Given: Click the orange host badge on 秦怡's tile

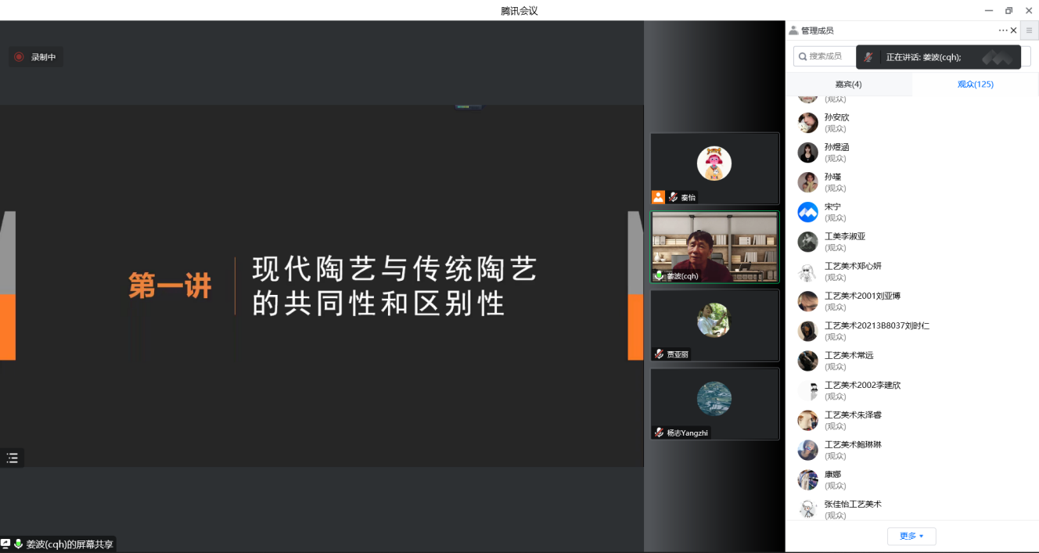Looking at the screenshot, I should [x=658, y=197].
